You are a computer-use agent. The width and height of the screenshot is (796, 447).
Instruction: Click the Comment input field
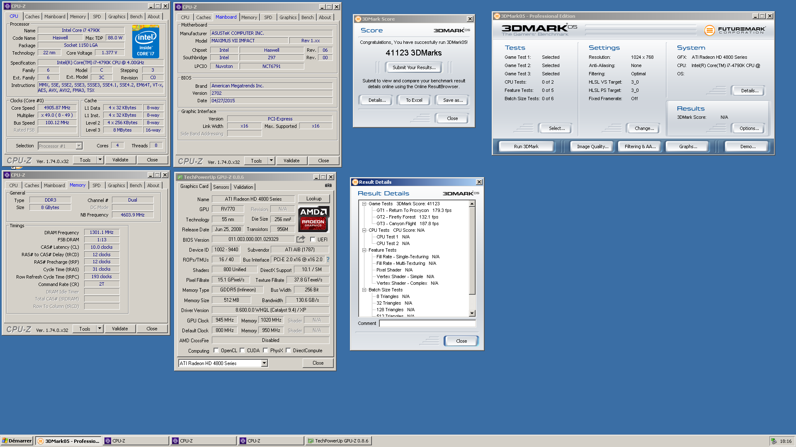[x=427, y=323]
